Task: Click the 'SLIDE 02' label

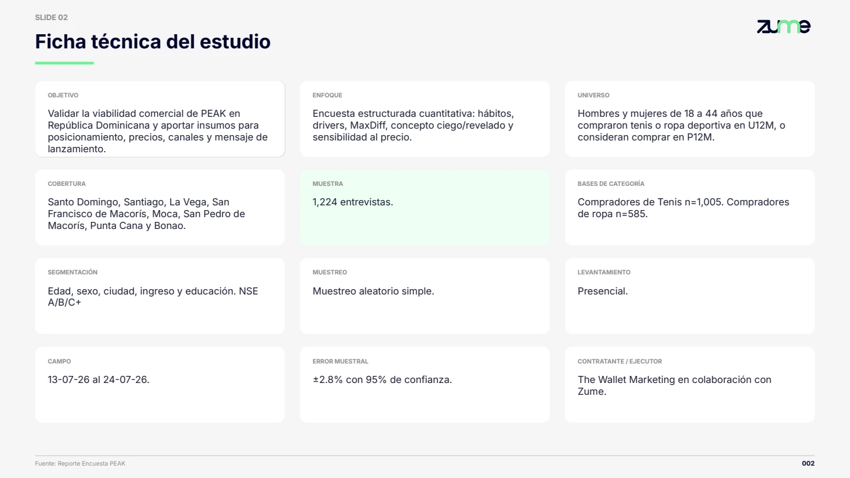Action: point(51,18)
